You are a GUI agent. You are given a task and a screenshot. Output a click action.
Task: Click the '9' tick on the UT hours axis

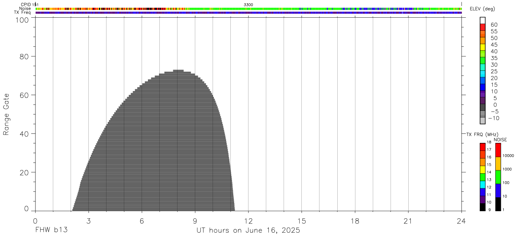tap(195, 220)
